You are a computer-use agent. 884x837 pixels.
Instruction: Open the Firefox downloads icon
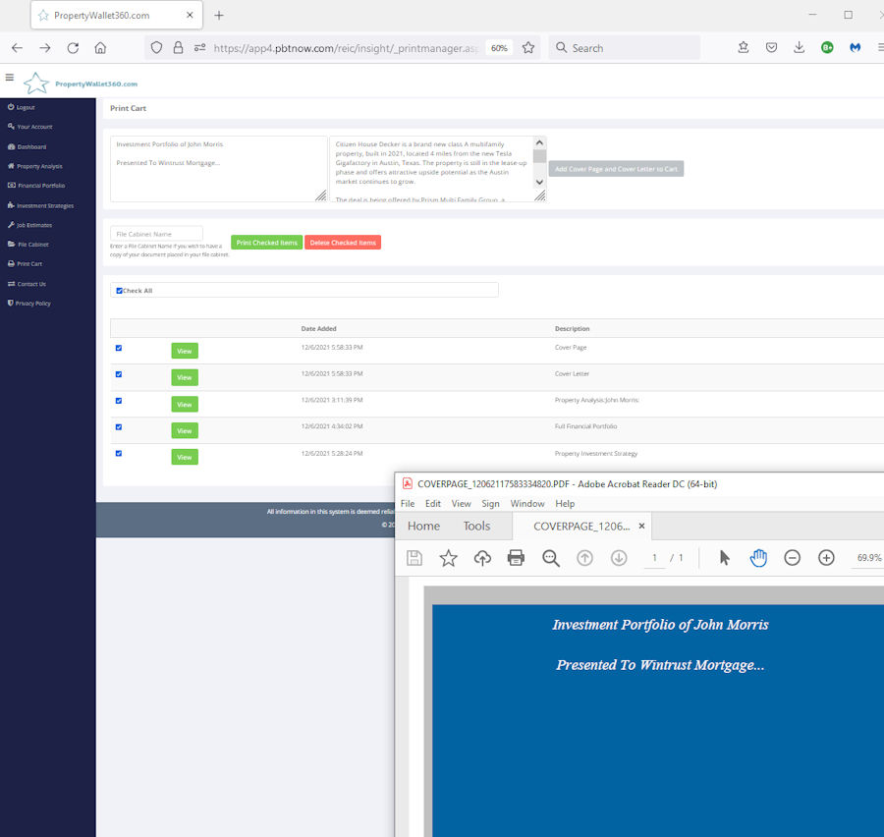799,48
